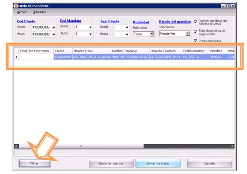This screenshot has height=174, width=247.
Task: Click the Cod.Cliente header link
Action: coord(25,21)
